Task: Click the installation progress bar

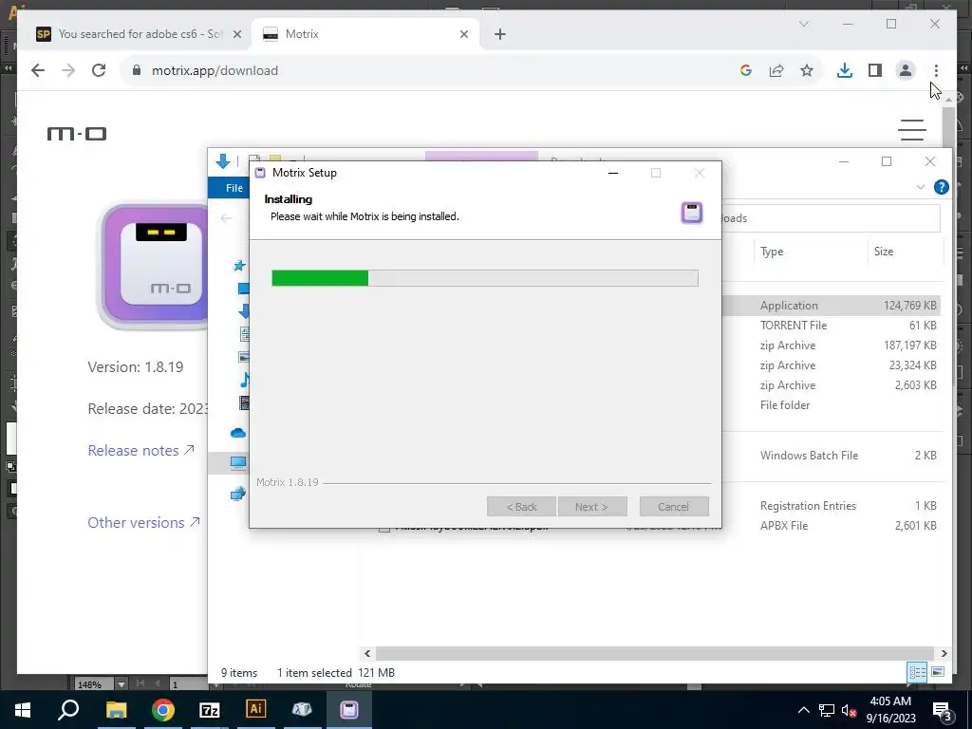Action: (485, 278)
